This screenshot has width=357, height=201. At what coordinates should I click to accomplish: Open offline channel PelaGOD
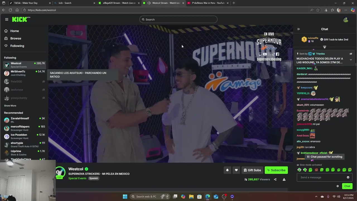point(25,82)
